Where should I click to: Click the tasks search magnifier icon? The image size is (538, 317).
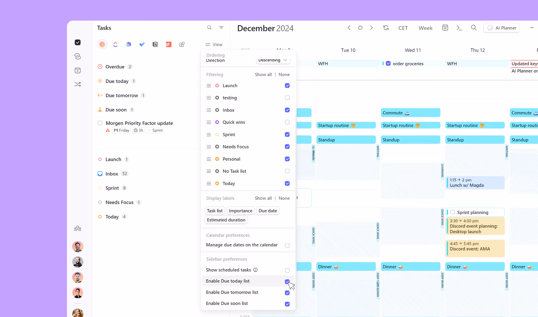(209, 28)
